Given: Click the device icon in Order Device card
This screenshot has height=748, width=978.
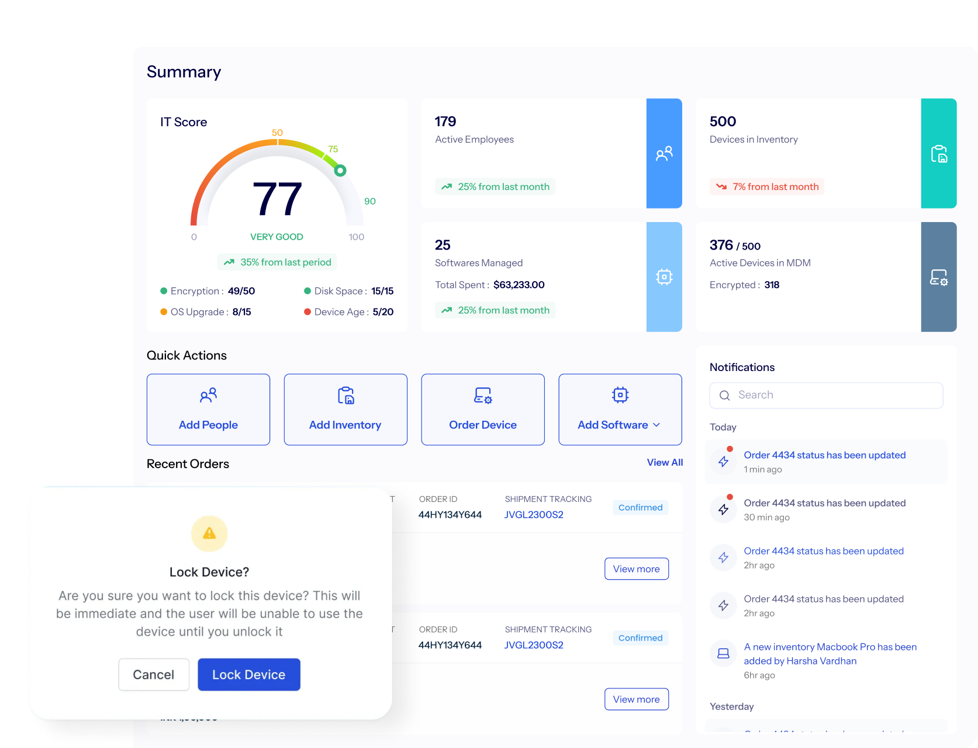Looking at the screenshot, I should (483, 396).
